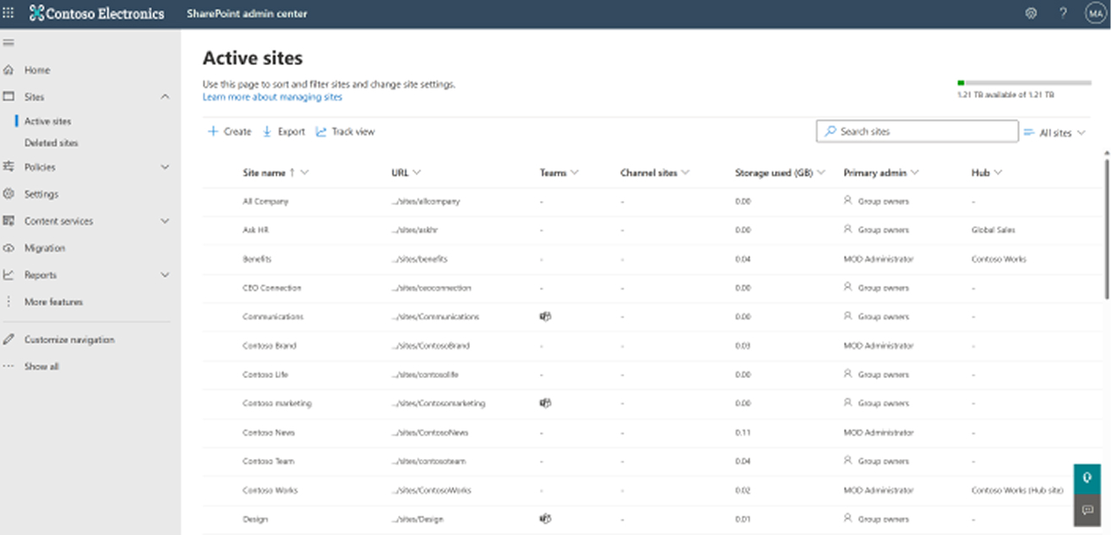Screen dimensions: 1111x535
Task: Click the 0.03 storage value
Action: coord(743,346)
